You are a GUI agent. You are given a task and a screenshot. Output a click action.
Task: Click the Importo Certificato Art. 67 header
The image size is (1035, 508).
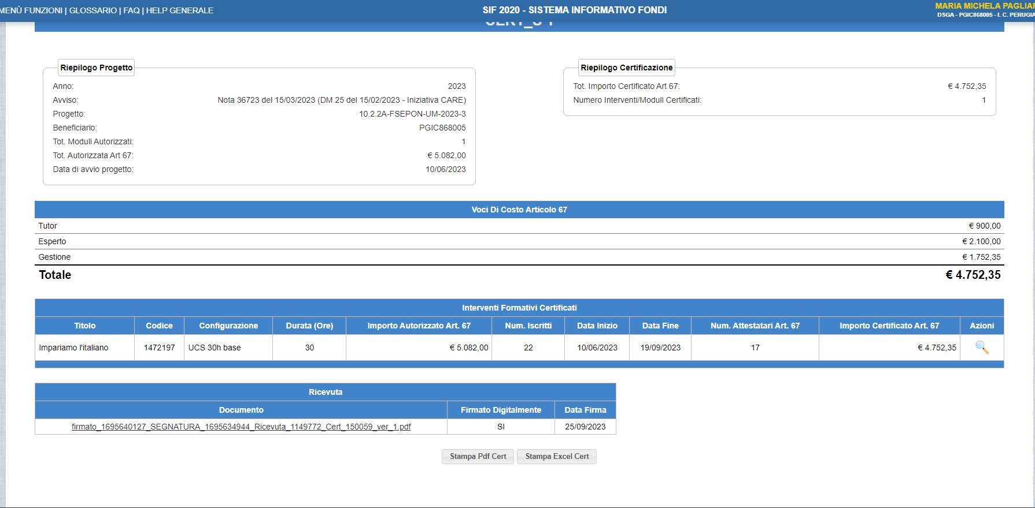pos(889,326)
